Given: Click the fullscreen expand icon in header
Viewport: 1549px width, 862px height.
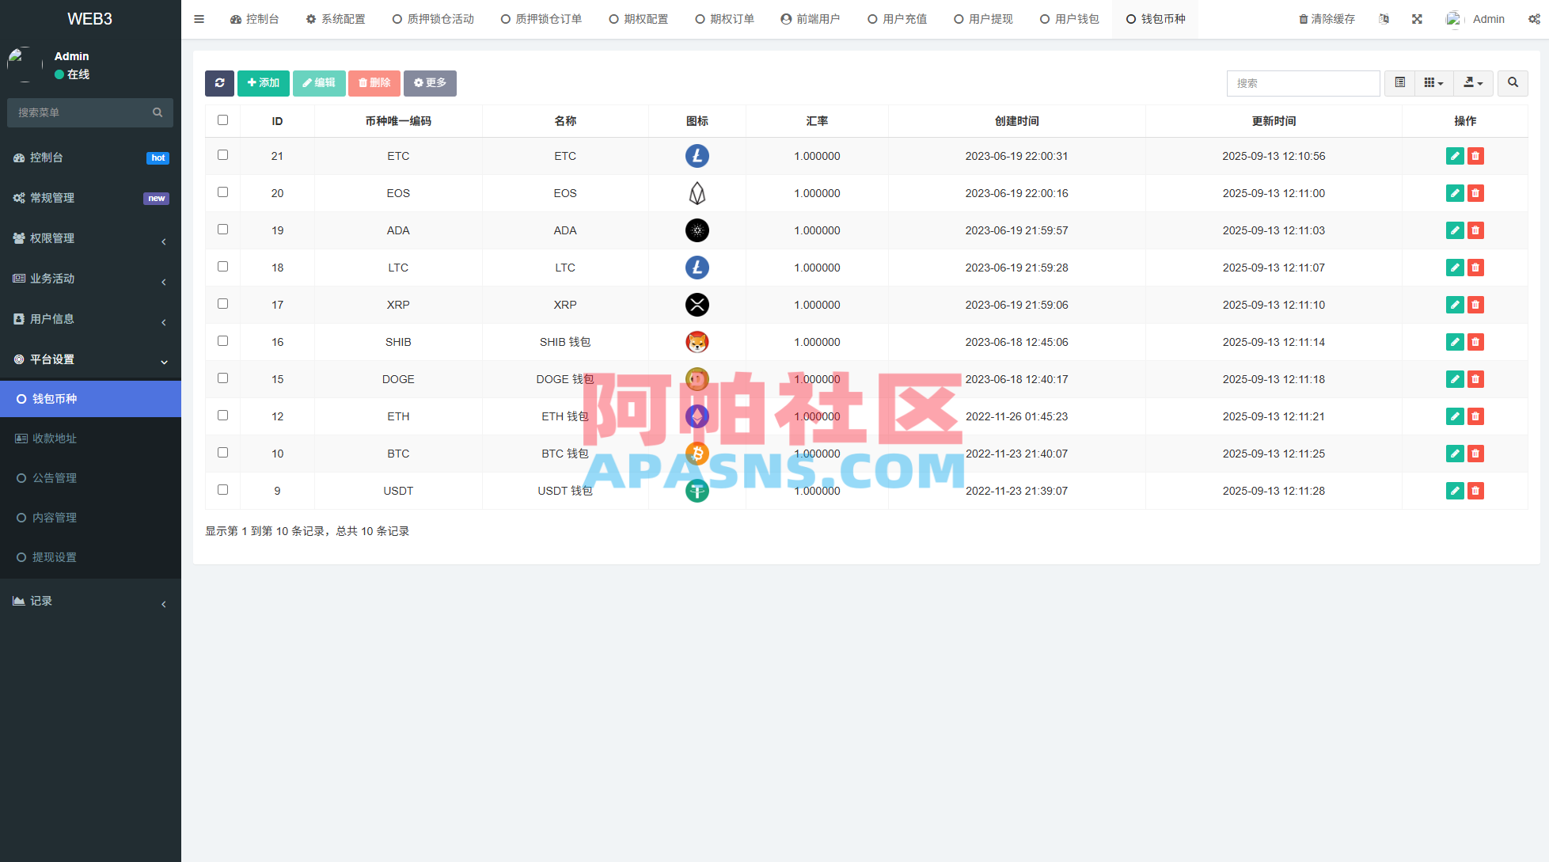Looking at the screenshot, I should pos(1417,19).
